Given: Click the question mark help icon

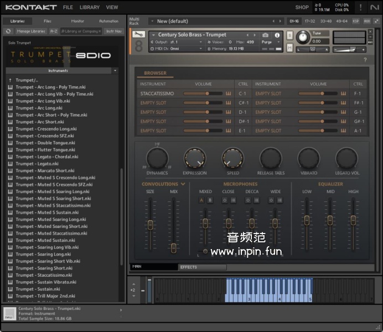Looking at the screenshot, I should pos(365,59).
